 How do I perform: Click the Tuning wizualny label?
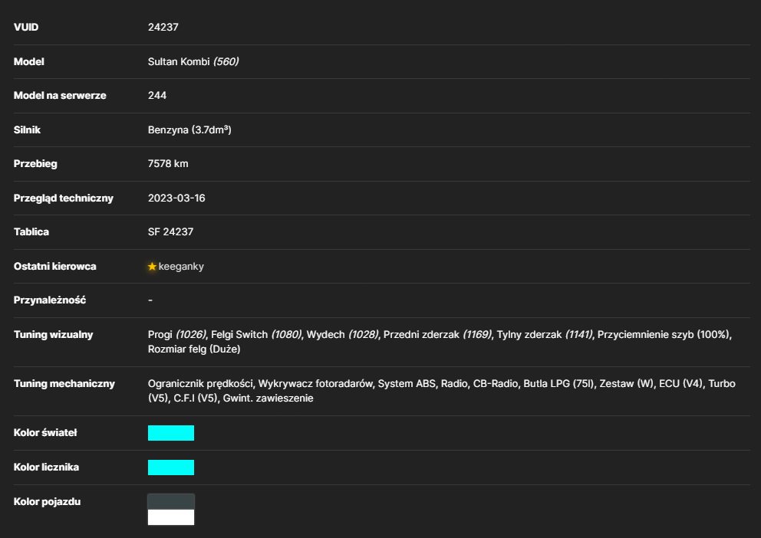(x=54, y=334)
